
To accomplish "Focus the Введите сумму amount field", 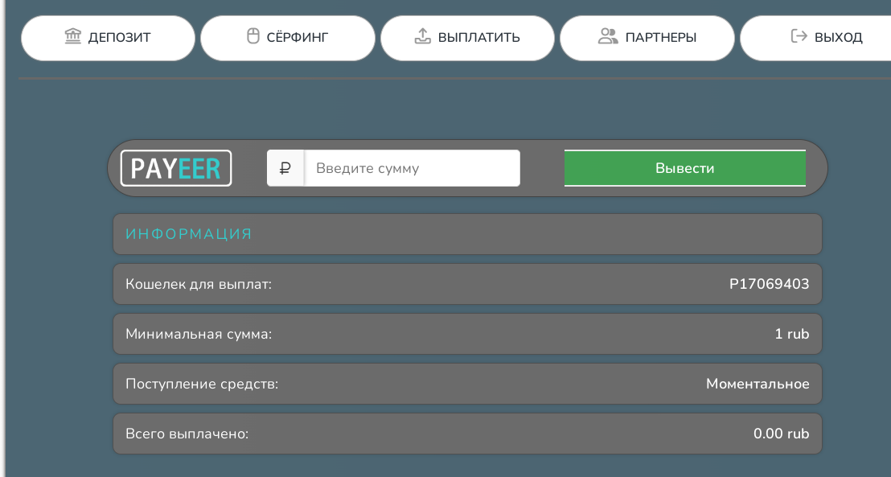I will (412, 168).
